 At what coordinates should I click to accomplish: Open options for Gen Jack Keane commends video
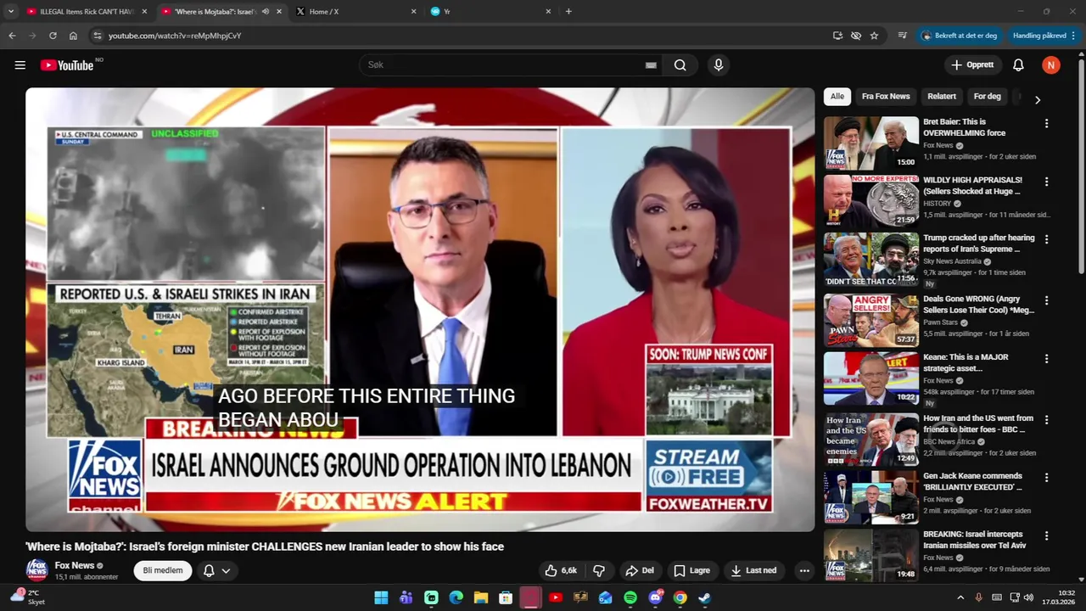click(x=1046, y=478)
